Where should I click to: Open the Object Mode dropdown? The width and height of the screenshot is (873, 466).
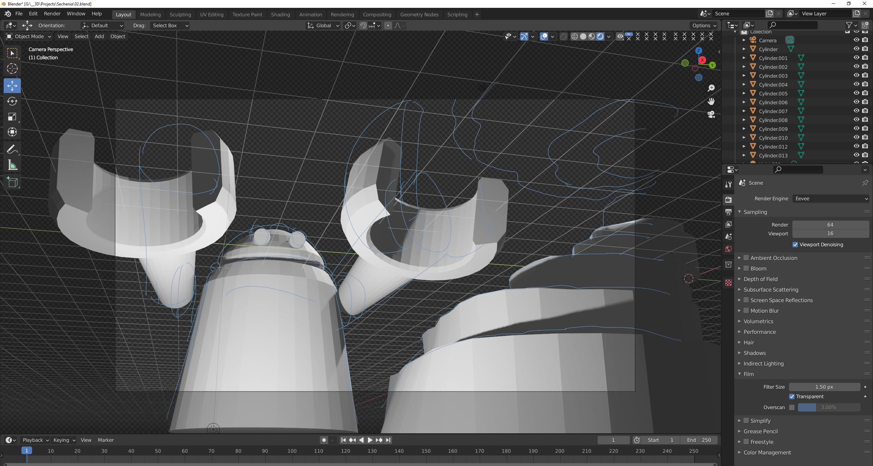tap(28, 36)
